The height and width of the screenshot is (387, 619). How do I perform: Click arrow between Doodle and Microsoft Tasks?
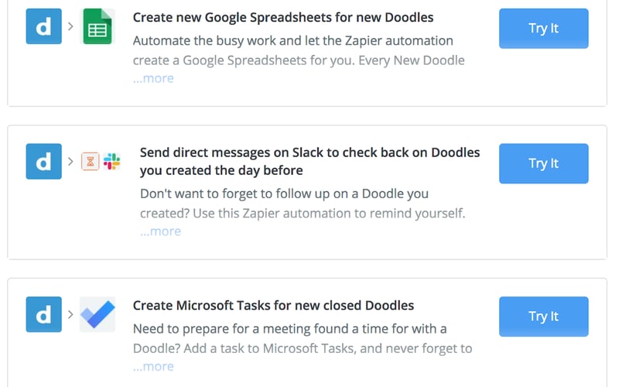70,315
